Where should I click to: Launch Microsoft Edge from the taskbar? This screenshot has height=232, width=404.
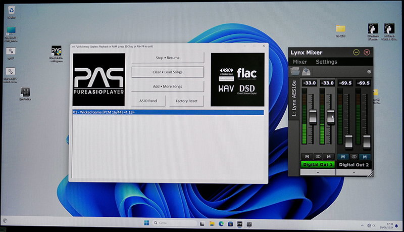click(221, 224)
